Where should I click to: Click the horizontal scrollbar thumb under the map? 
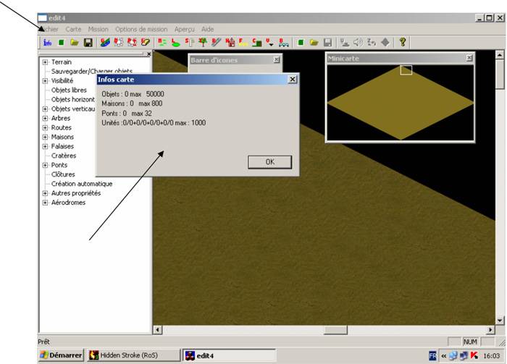(x=335, y=330)
